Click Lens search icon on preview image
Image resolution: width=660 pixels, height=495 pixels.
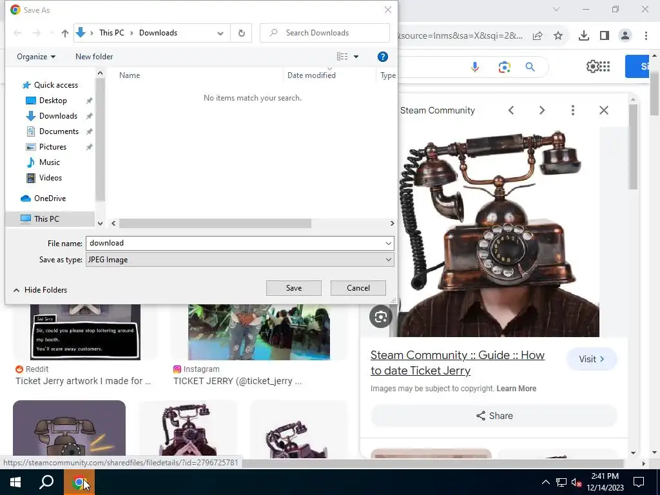pos(380,316)
